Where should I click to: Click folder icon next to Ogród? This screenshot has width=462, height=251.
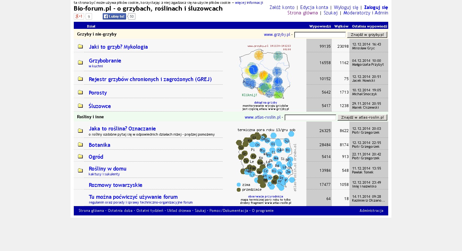pos(80,156)
